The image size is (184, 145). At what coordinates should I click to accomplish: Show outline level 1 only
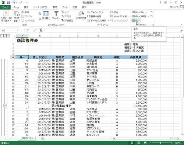tap(2, 36)
